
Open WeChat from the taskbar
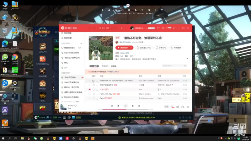[35, 138]
